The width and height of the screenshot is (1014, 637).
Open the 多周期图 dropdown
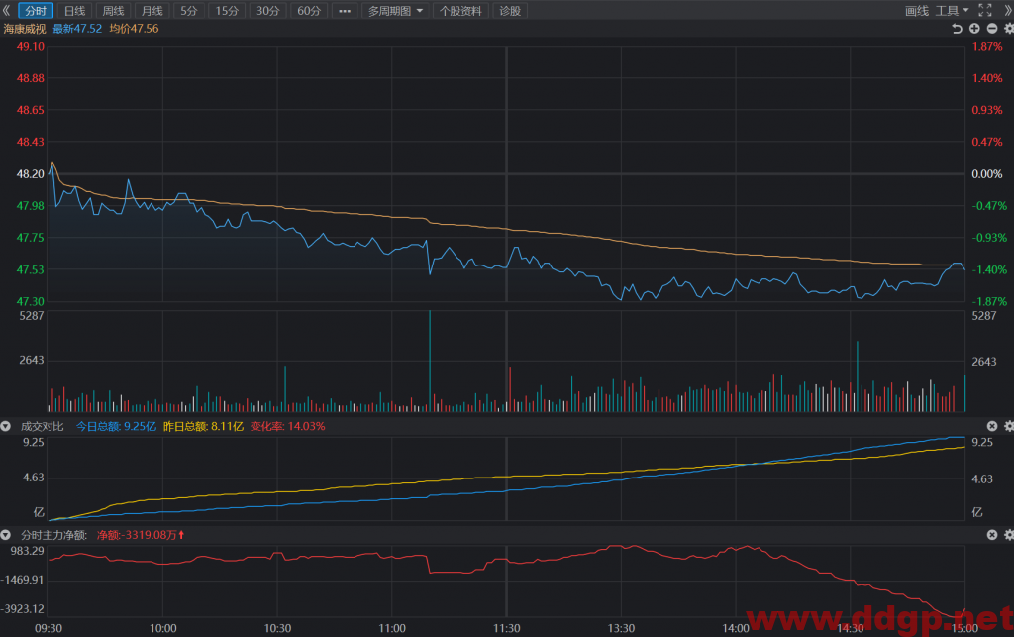395,11
